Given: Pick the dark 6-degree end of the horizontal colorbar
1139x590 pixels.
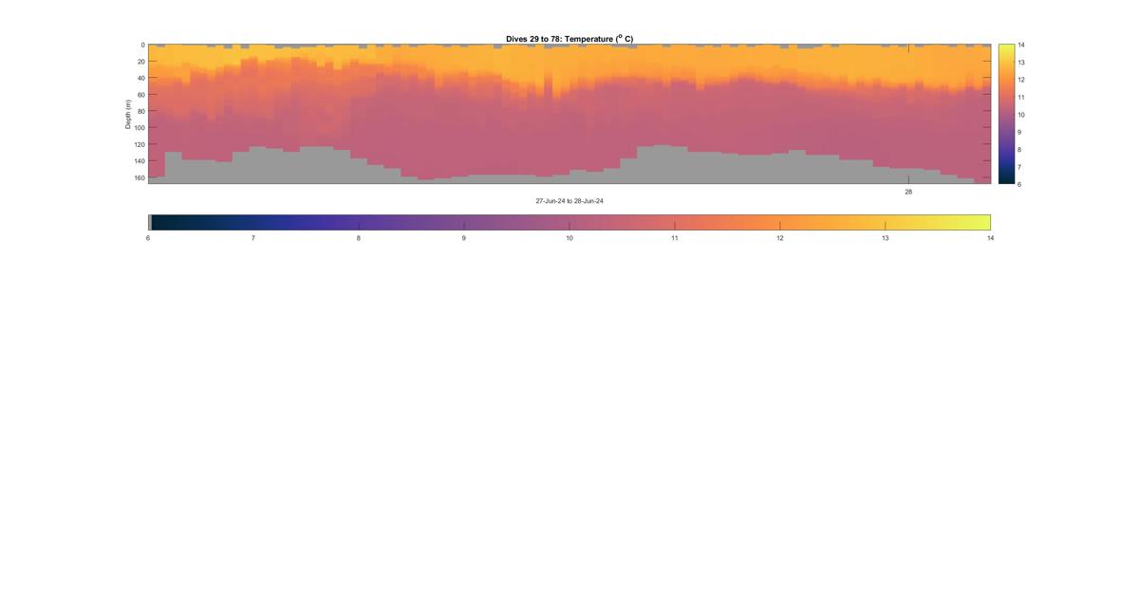Looking at the screenshot, I should [x=158, y=222].
